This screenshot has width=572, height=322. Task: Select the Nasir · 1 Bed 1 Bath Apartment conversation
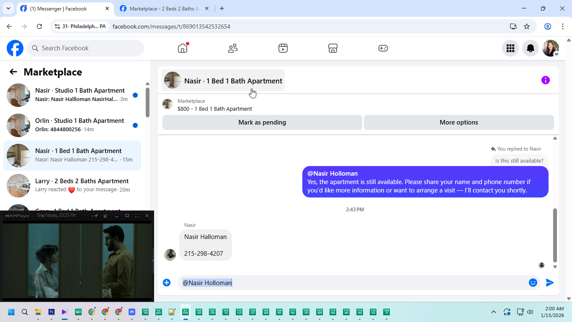pyautogui.click(x=72, y=156)
